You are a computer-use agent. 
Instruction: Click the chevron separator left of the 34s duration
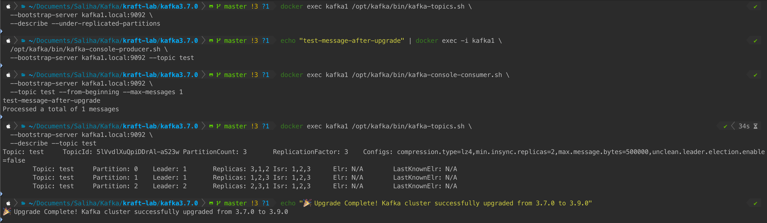point(733,126)
